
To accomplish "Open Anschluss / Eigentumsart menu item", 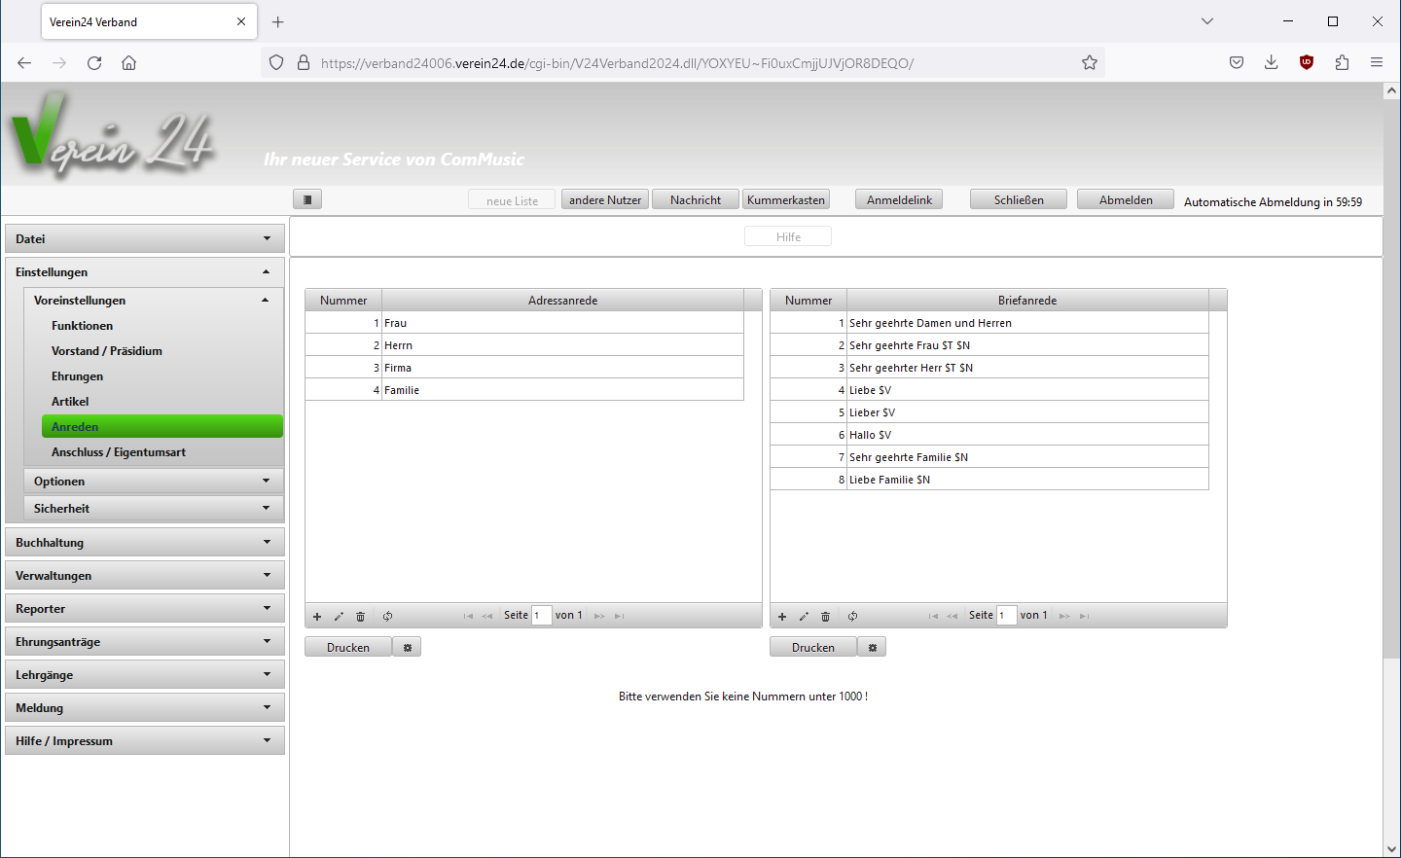I will click(x=119, y=452).
